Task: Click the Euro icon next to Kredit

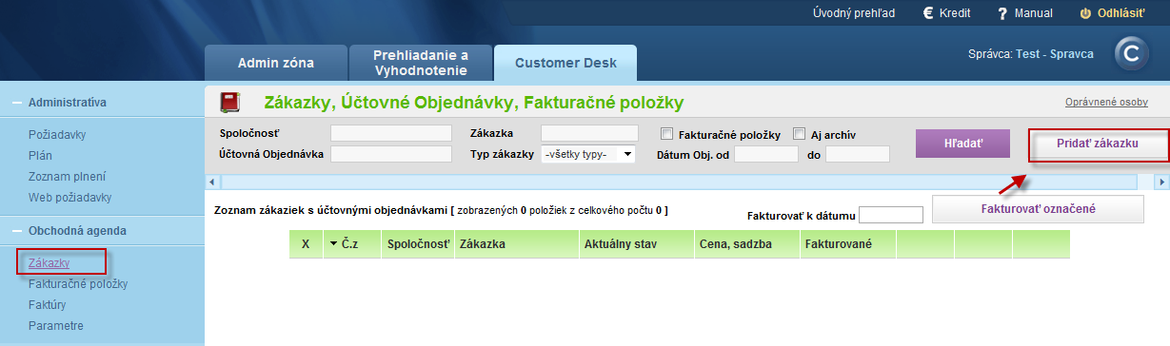Action: [x=927, y=13]
